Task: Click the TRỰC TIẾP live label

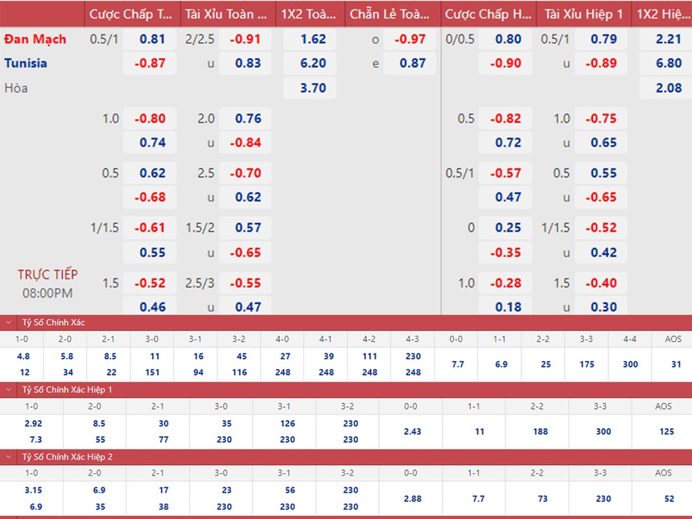Action: (47, 274)
